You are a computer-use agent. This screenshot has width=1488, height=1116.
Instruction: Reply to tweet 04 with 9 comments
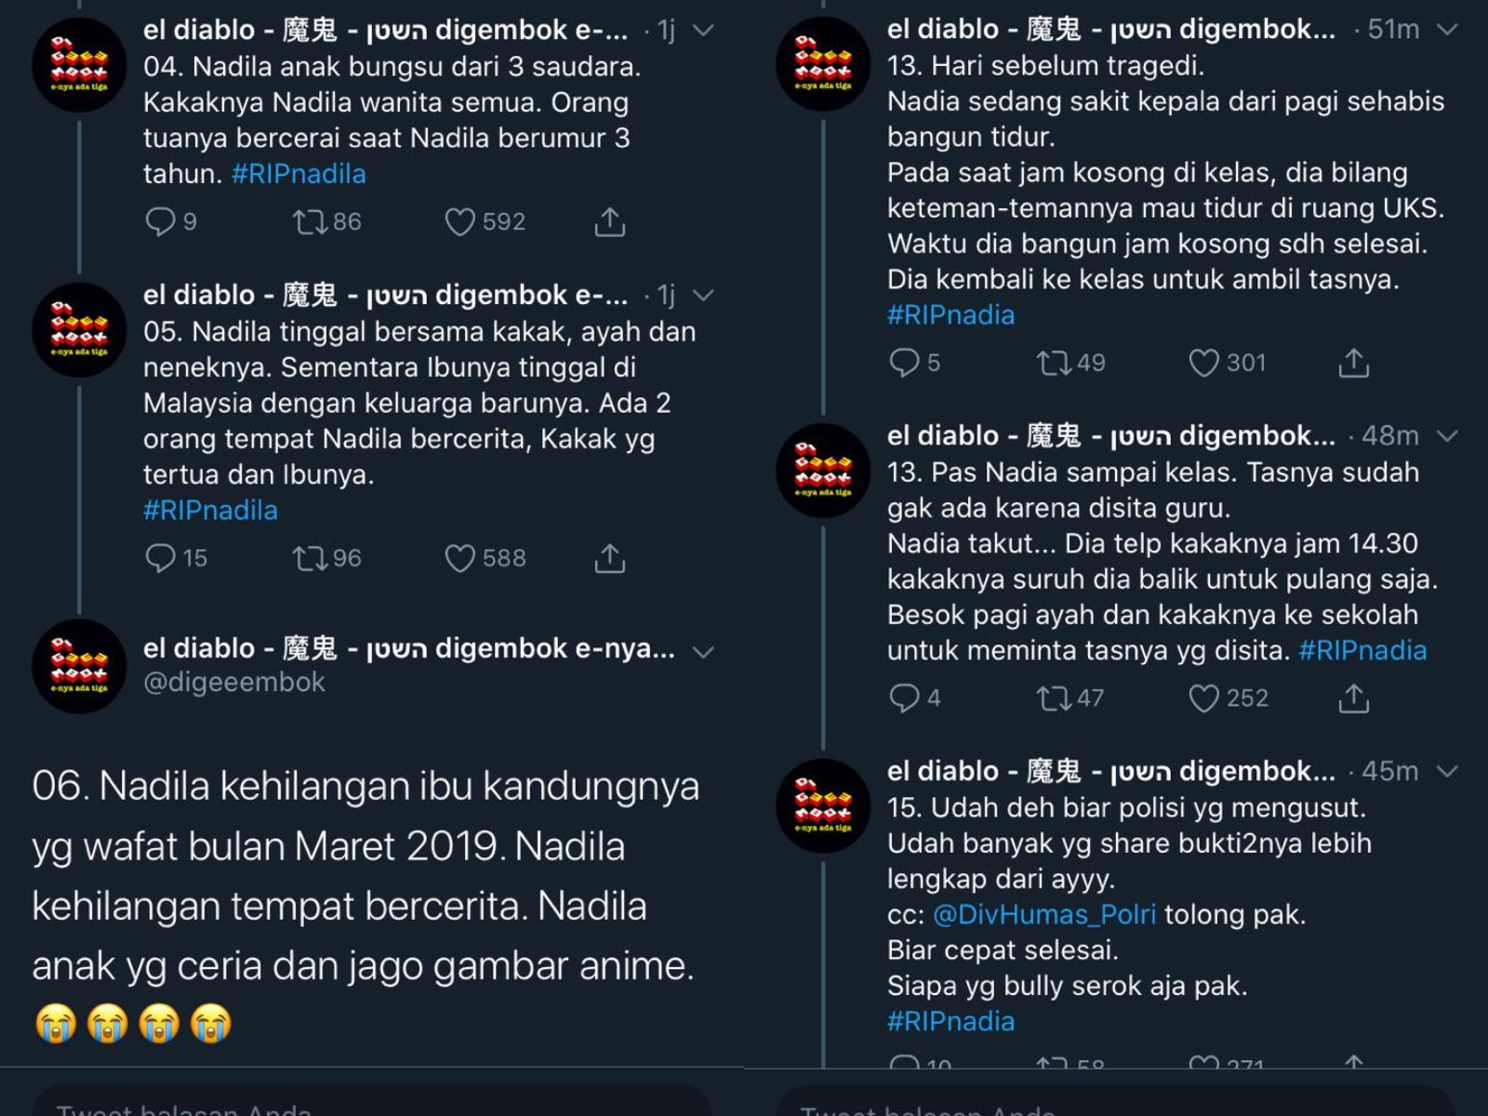point(161,221)
